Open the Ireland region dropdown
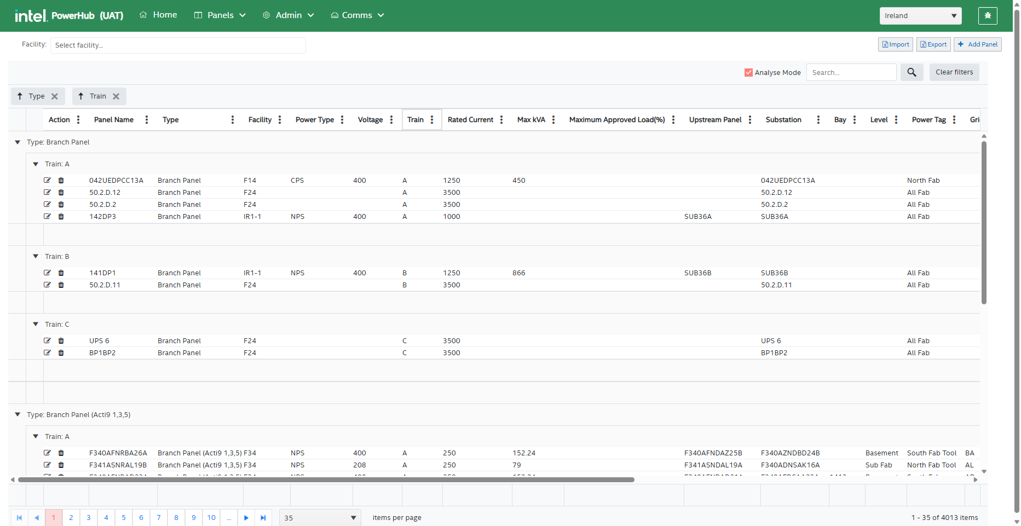1021x526 pixels. point(920,16)
